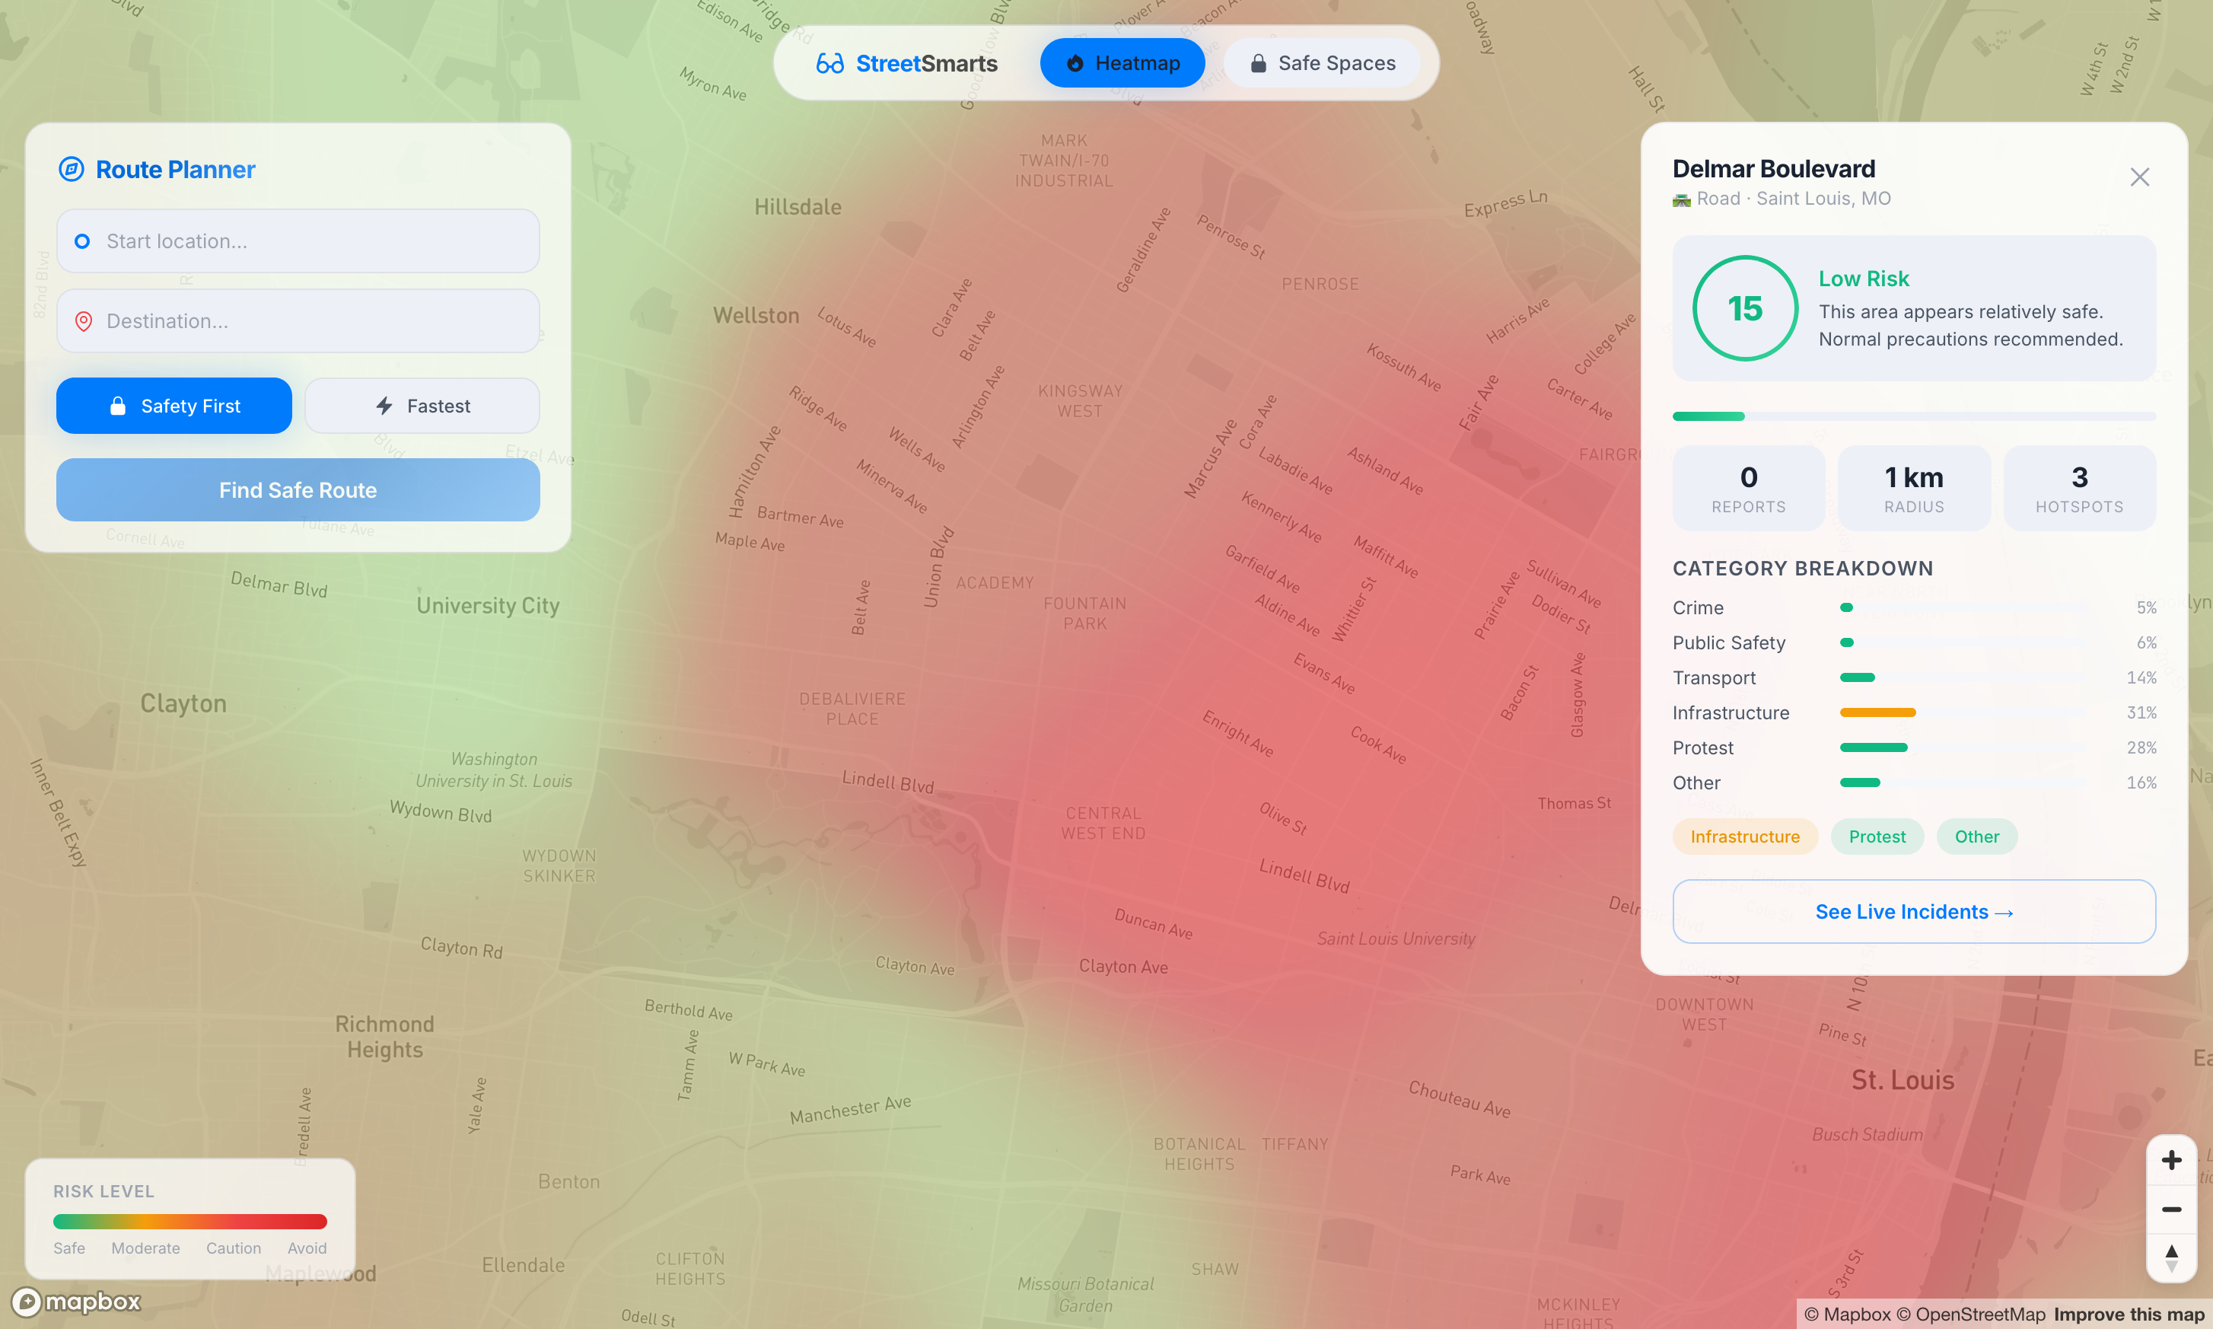This screenshot has width=2213, height=1329.
Task: Select the orange Infrastructure category tag
Action: pos(1744,837)
